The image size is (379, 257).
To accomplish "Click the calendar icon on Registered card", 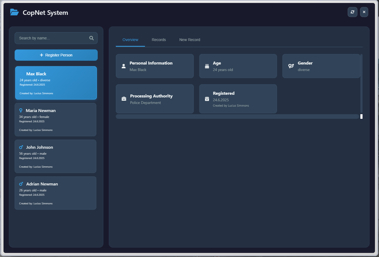I will 207,99.
